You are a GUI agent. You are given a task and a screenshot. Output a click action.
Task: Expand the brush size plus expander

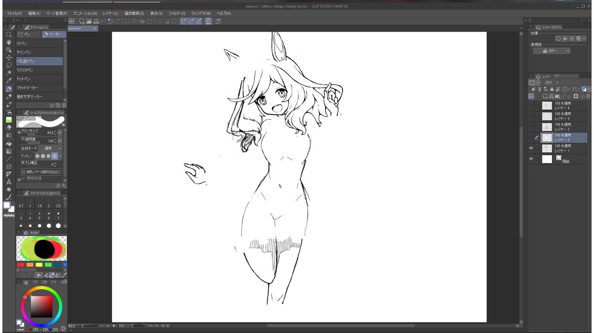19,132
